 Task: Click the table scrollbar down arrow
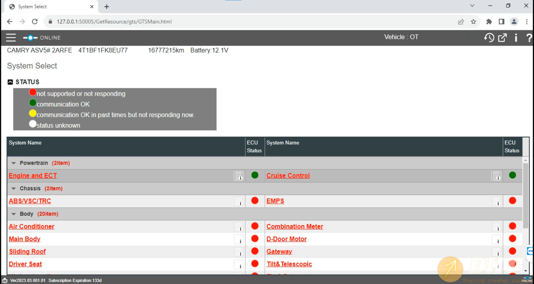pos(526,271)
